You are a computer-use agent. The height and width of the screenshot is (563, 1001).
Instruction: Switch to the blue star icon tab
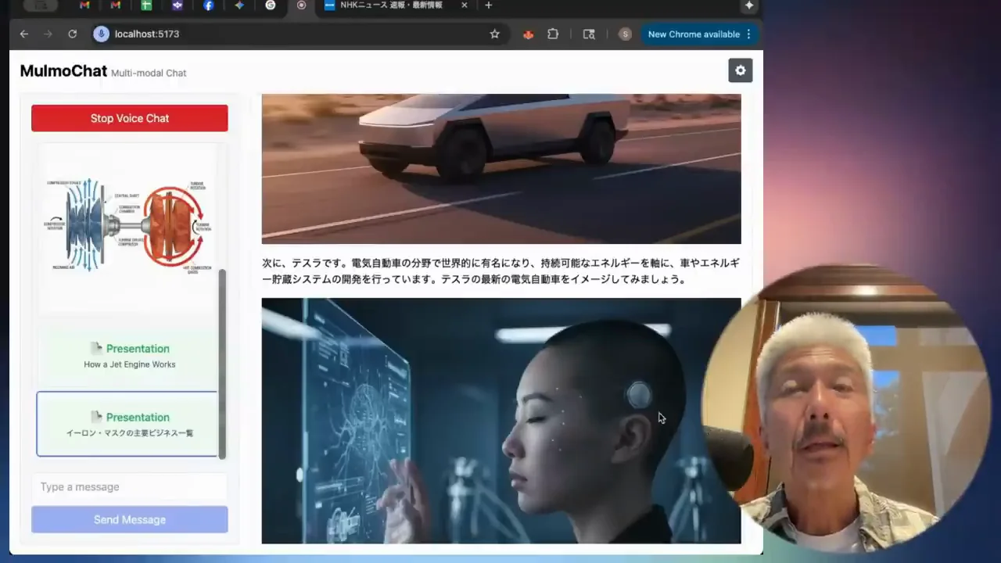(239, 5)
